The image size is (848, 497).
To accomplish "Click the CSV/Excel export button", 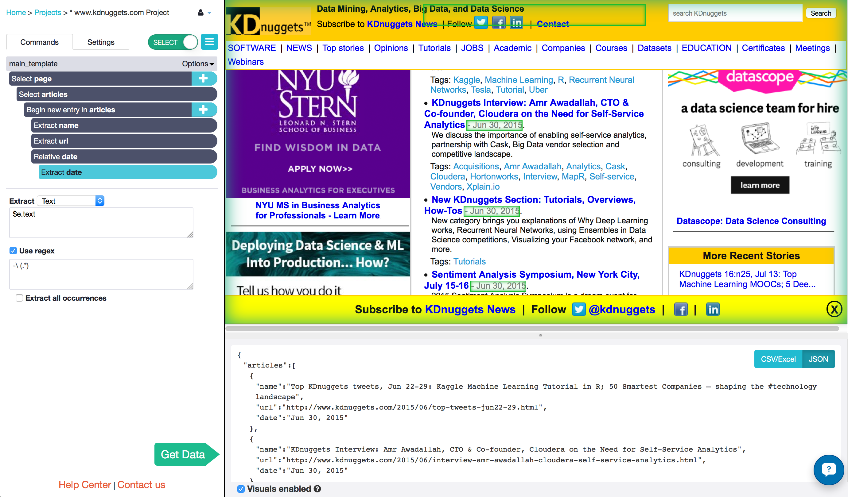I will tap(777, 359).
